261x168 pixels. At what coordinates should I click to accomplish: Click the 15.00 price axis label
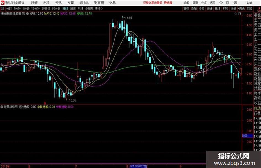249,15
